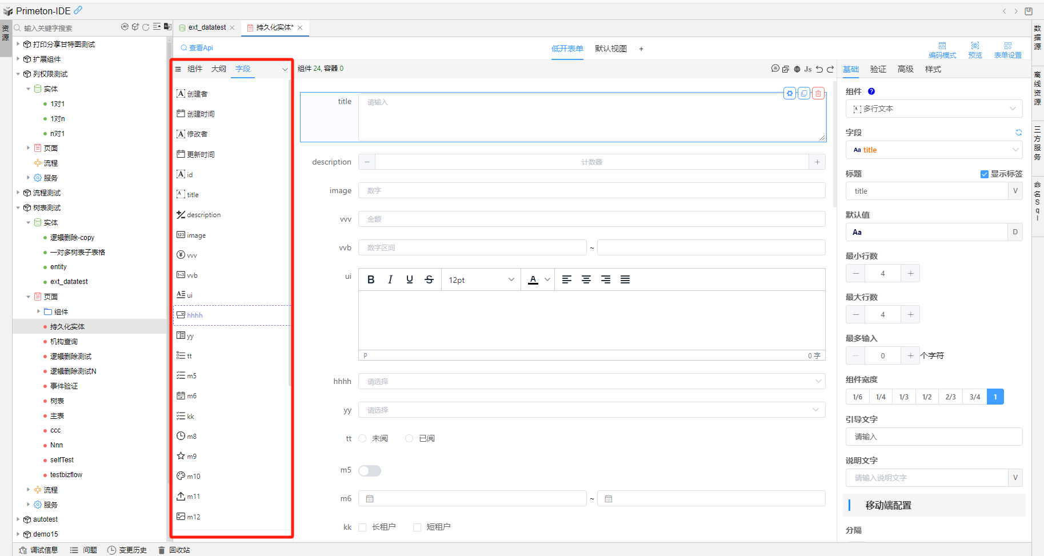Toggle the m5 switch on

[370, 471]
